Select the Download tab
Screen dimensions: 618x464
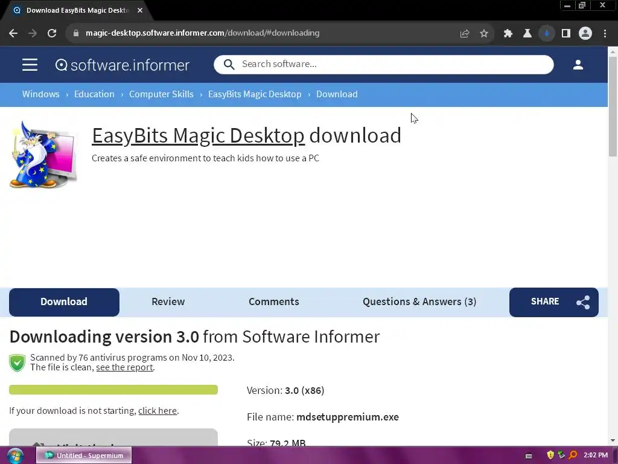click(x=64, y=302)
